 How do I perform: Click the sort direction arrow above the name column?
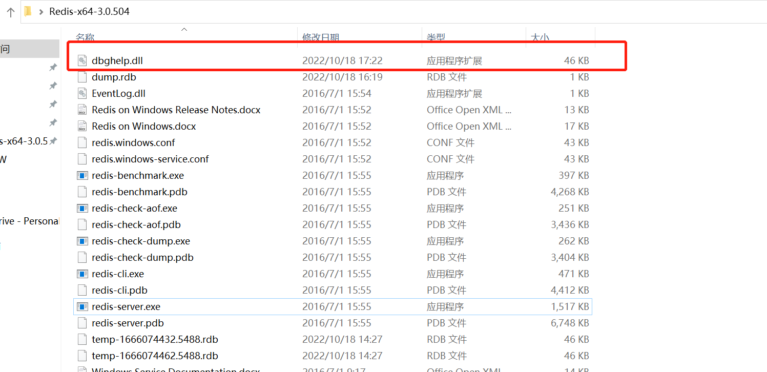[x=184, y=29]
